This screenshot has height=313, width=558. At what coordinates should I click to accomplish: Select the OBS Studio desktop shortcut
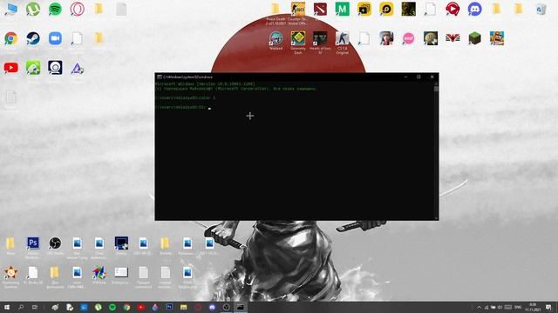[55, 243]
